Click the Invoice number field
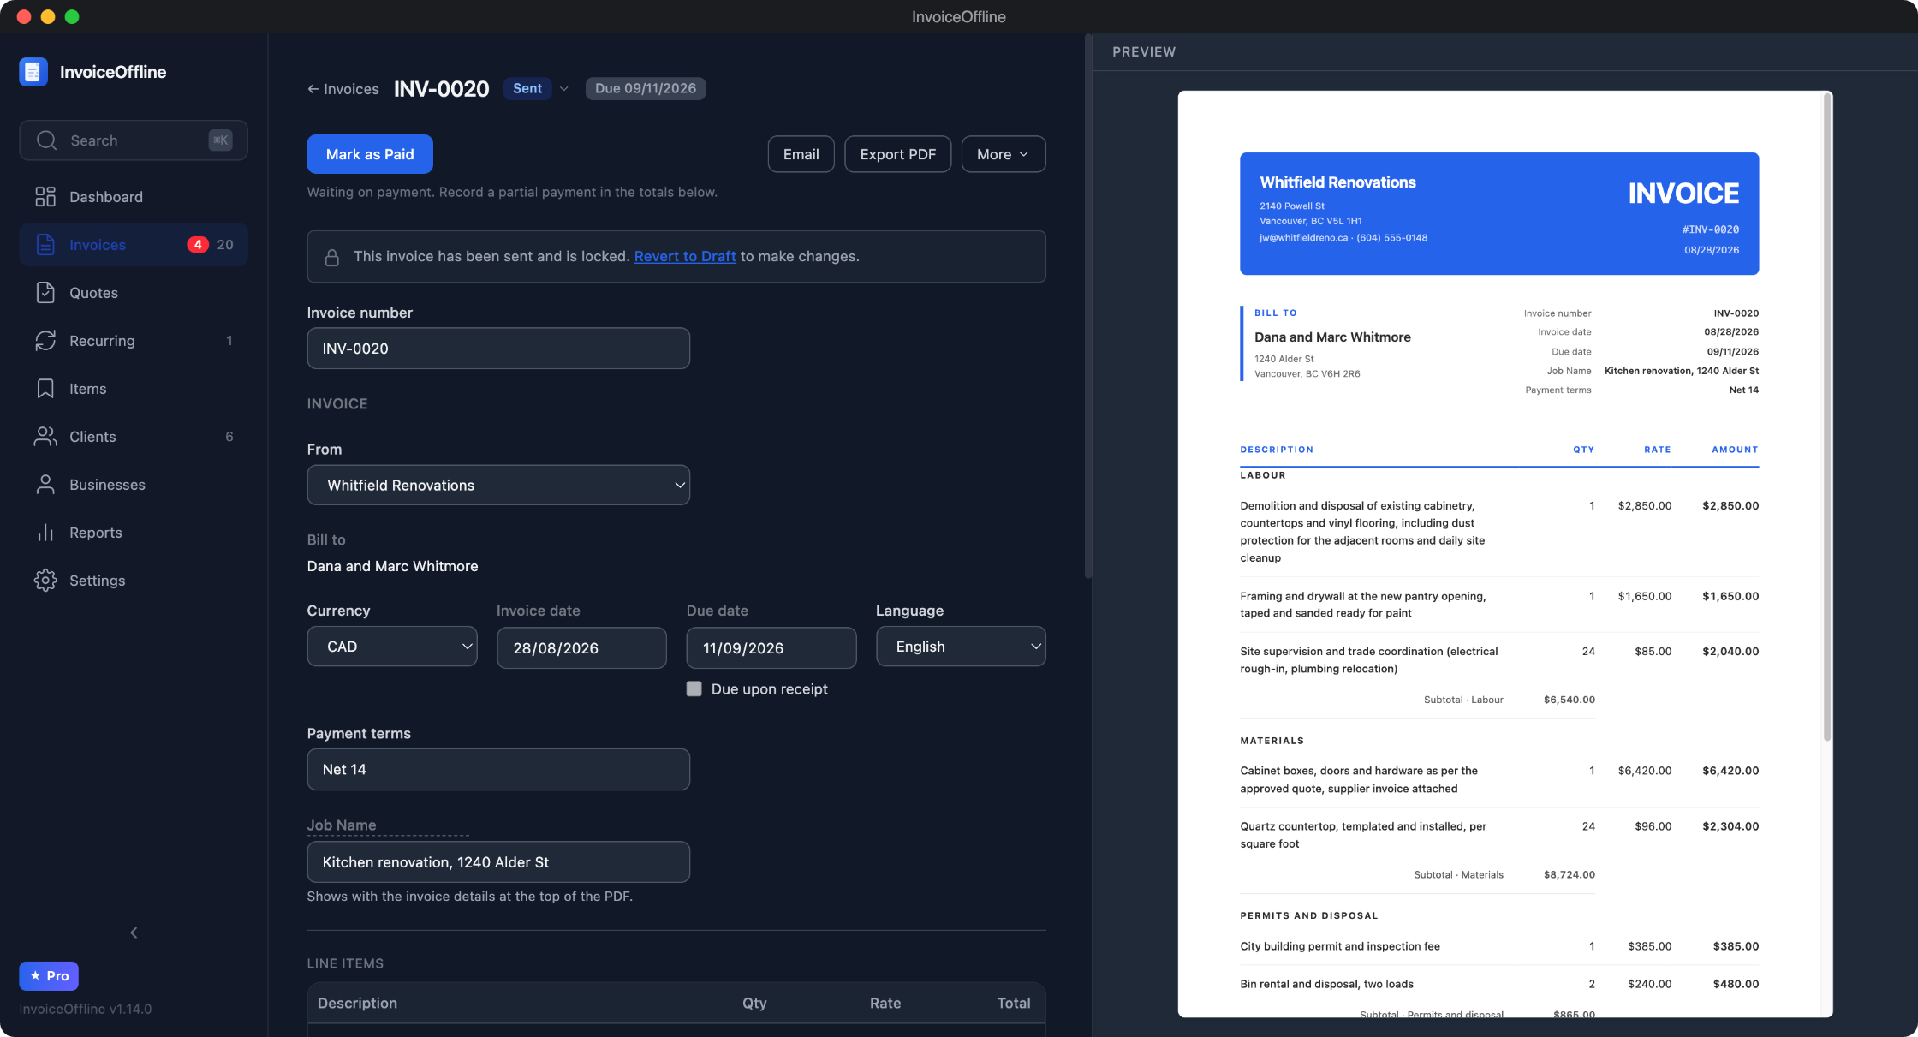Image resolution: width=1918 pixels, height=1037 pixels. click(x=498, y=349)
